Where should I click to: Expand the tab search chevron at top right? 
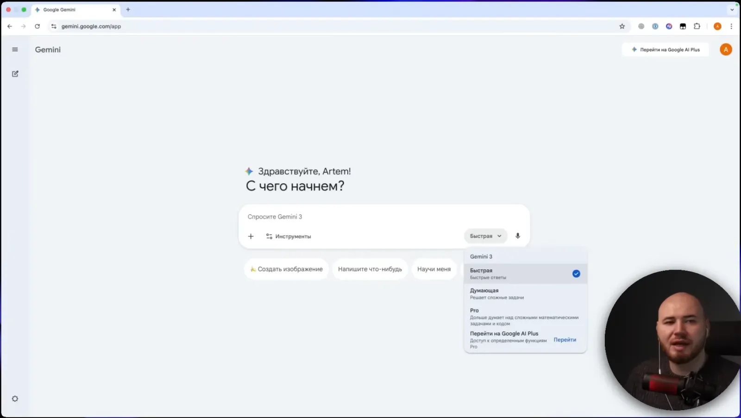pos(732,10)
